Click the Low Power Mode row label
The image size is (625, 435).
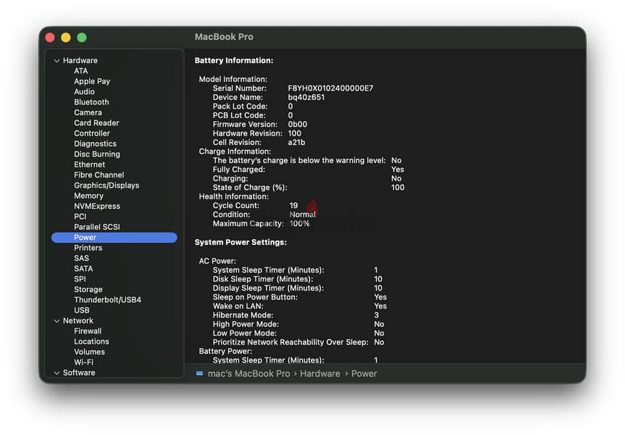point(245,333)
